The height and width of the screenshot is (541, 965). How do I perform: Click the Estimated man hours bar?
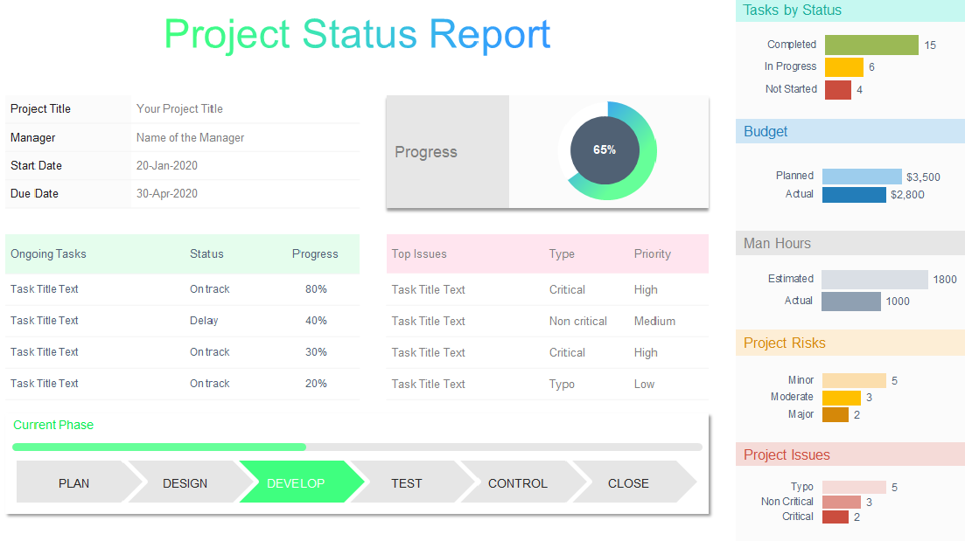coord(875,280)
